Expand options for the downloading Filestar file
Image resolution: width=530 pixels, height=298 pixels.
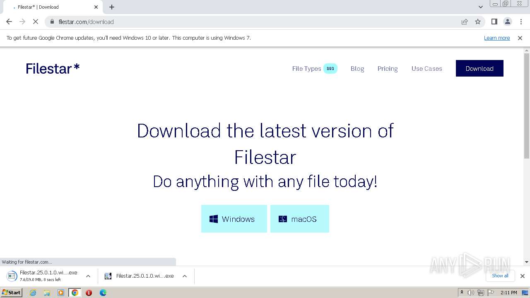click(x=88, y=276)
